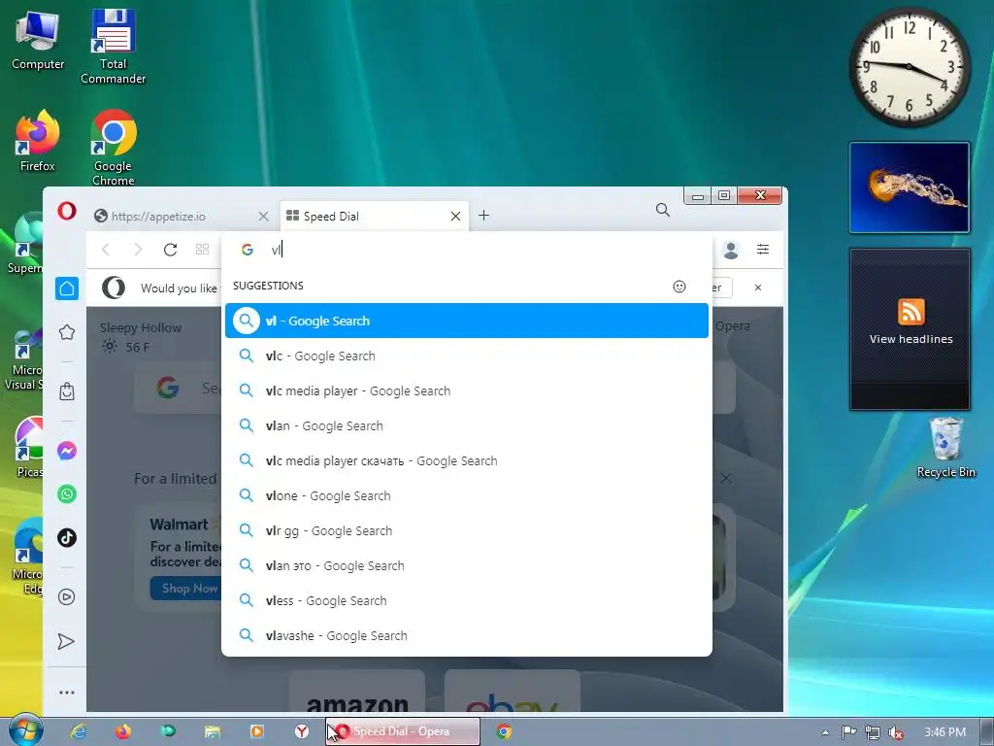Open the Opera menu logo button
The width and height of the screenshot is (994, 746).
[x=67, y=211]
